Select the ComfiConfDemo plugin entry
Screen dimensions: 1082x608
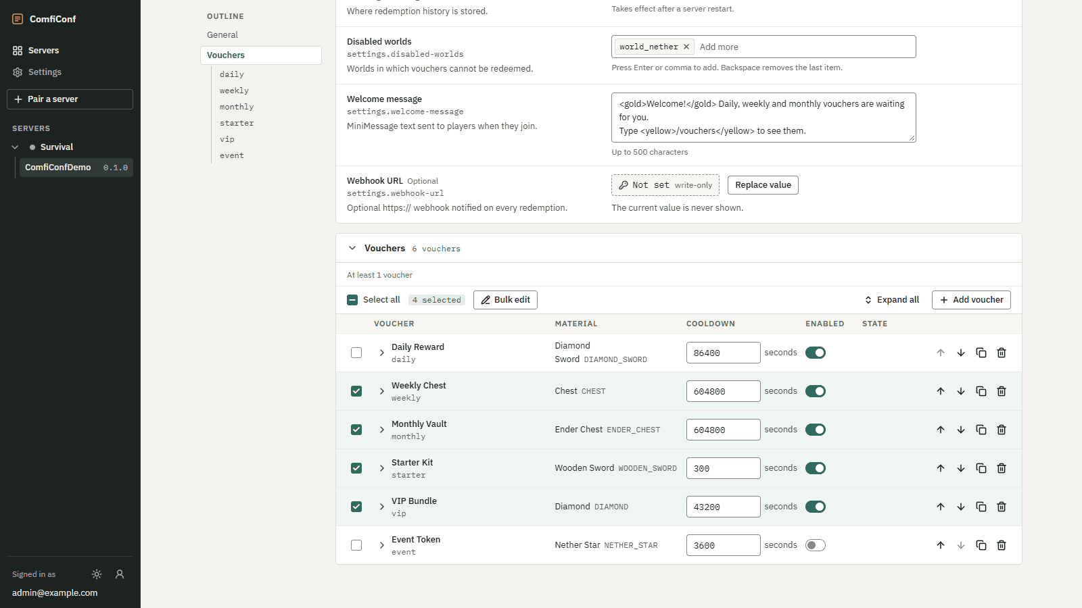[x=76, y=168]
